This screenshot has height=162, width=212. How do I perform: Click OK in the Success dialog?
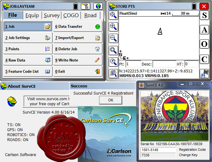(x=111, y=100)
